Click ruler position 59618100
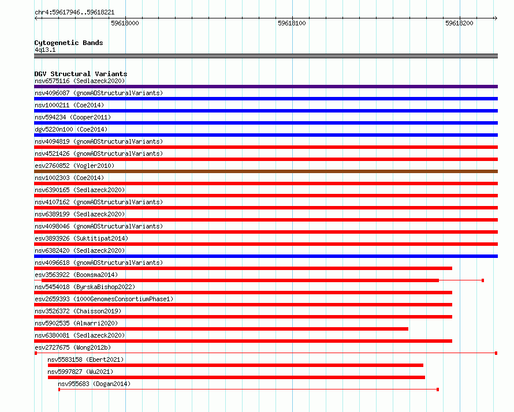The width and height of the screenshot is (514, 412). click(x=292, y=23)
